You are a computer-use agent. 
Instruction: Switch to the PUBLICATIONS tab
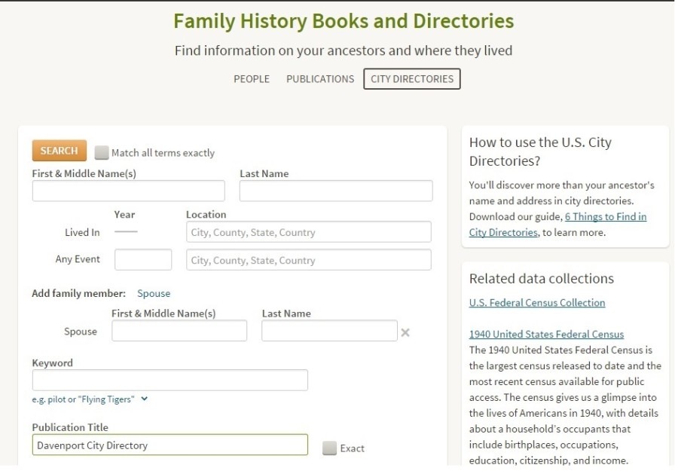point(320,79)
